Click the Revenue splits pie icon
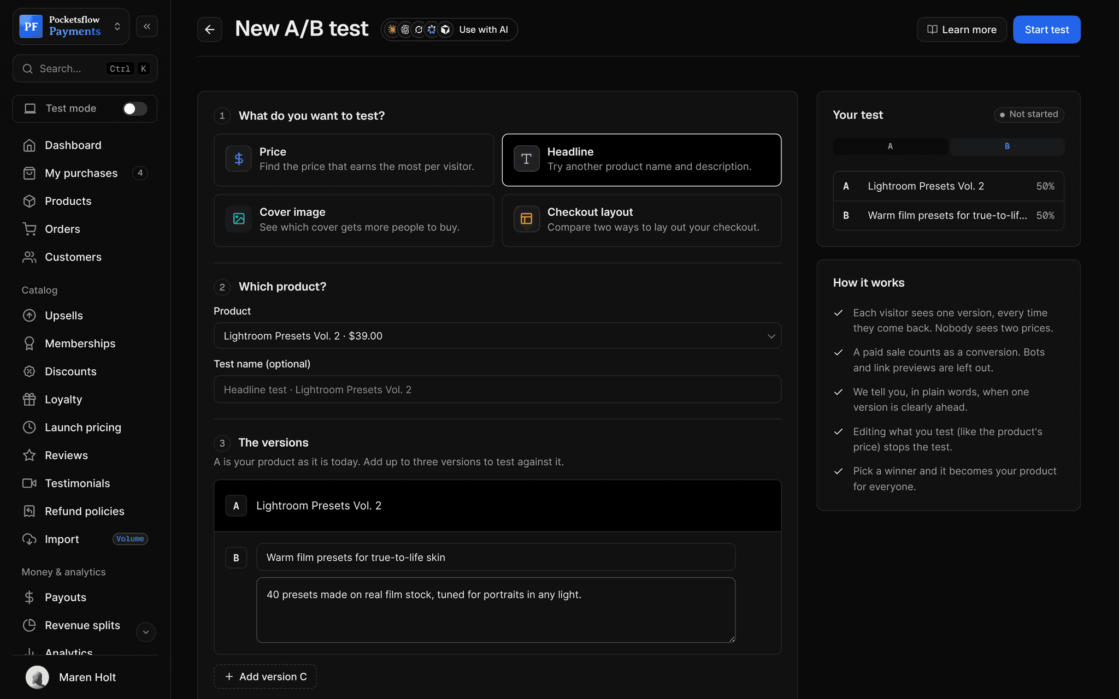The image size is (1119, 699). coord(30,625)
